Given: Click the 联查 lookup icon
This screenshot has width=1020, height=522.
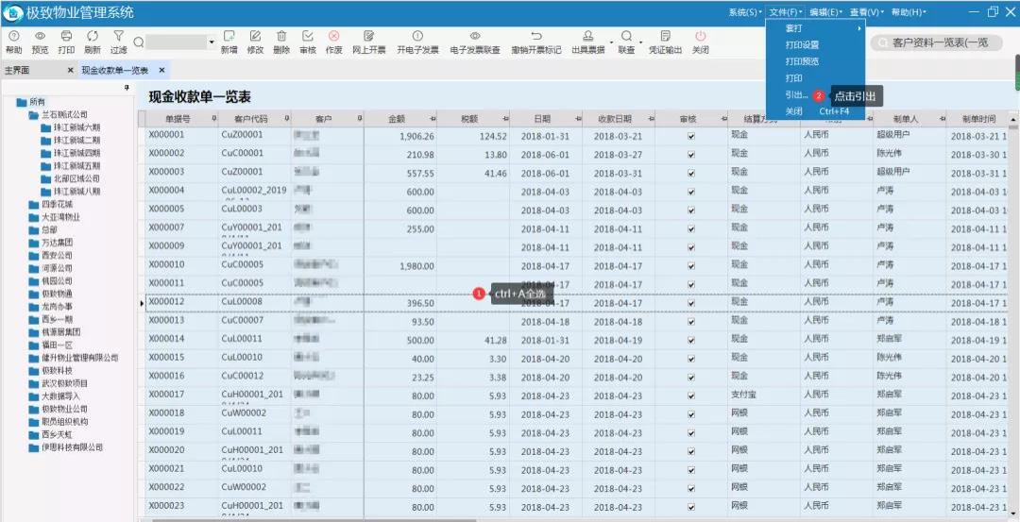Looking at the screenshot, I should tap(626, 37).
